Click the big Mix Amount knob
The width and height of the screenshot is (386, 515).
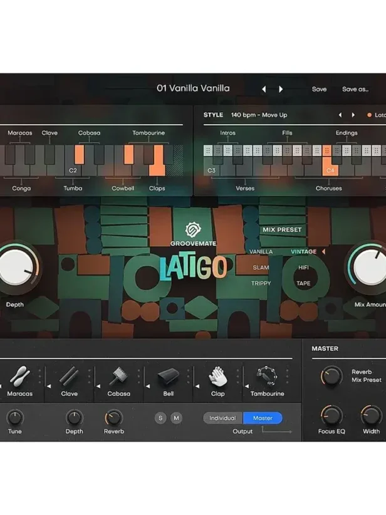point(370,266)
